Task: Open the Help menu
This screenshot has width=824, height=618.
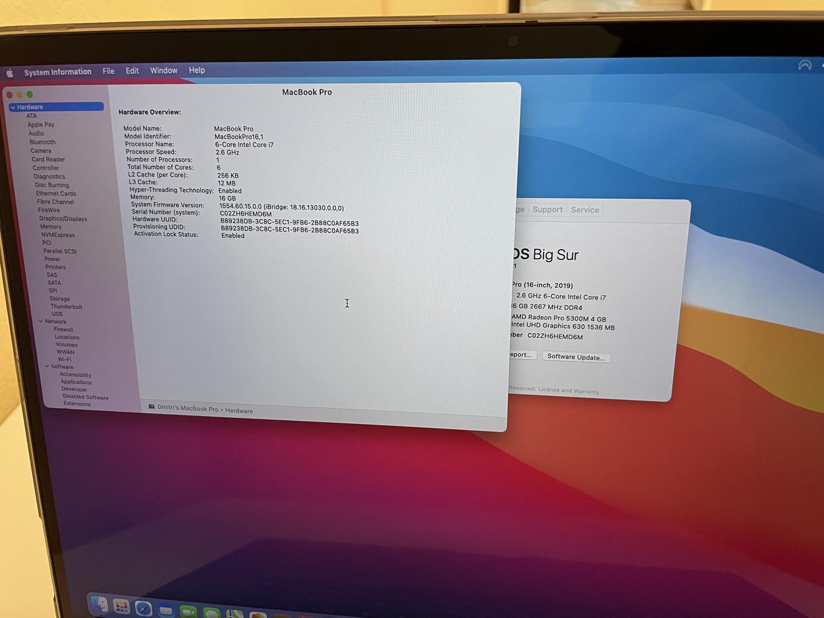Action: [197, 70]
